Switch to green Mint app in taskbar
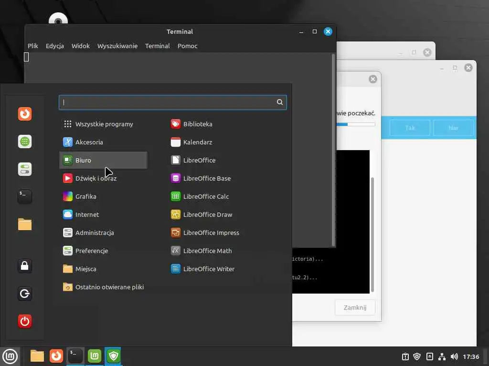Viewport: 489px width, 366px height. click(x=95, y=356)
